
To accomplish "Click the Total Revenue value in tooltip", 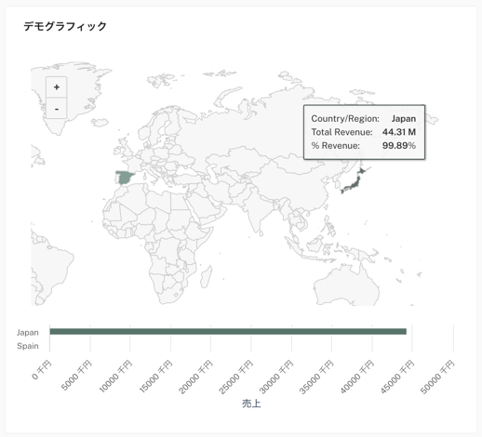I will pyautogui.click(x=399, y=132).
